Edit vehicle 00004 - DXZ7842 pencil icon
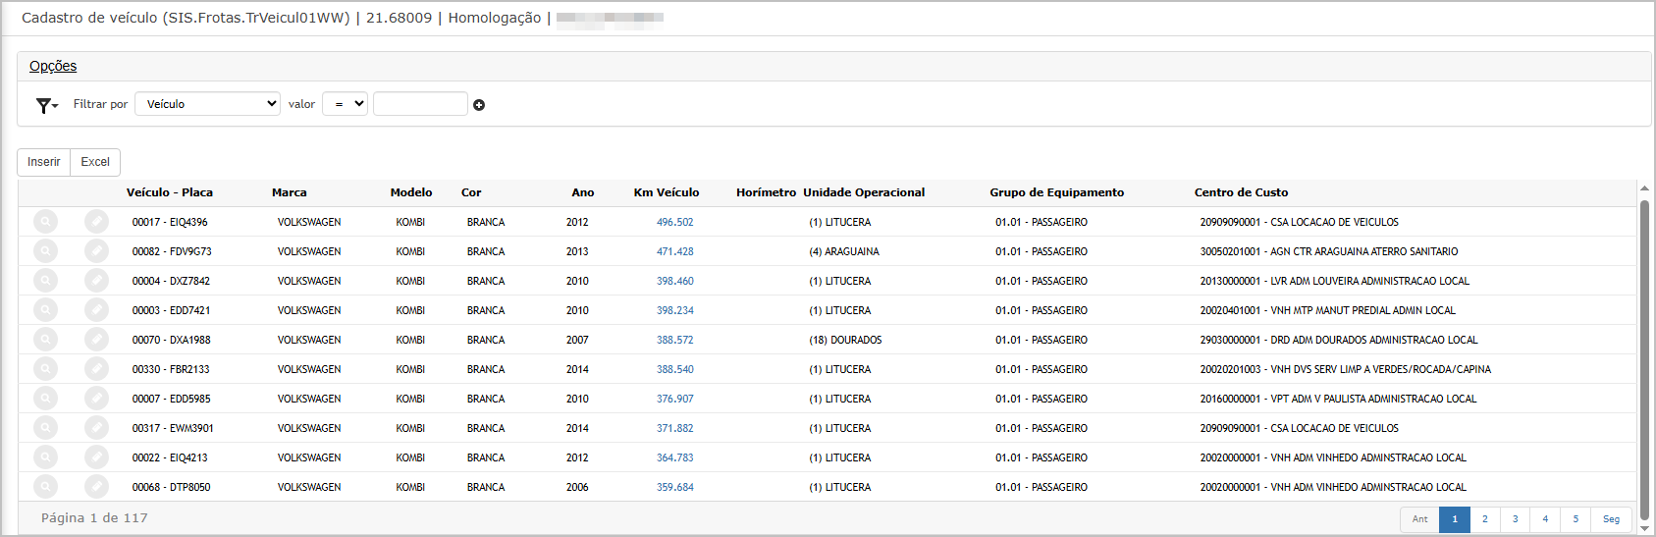 (96, 281)
